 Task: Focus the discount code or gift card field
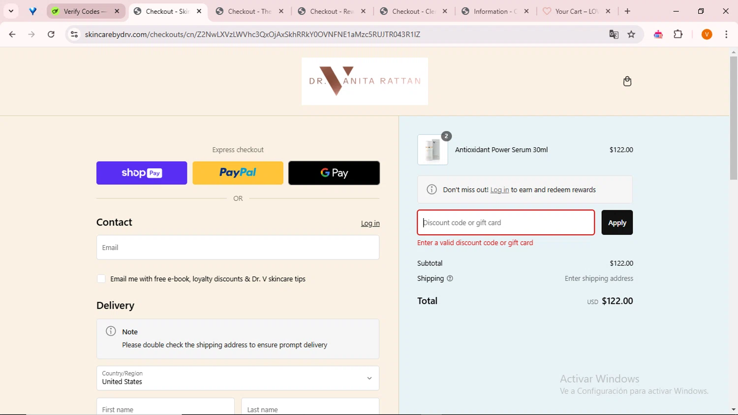[x=506, y=223]
